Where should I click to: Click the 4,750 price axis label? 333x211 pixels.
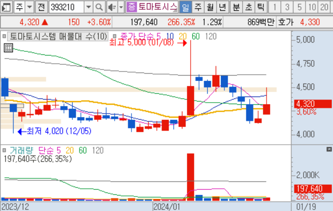pyautogui.click(x=305, y=64)
